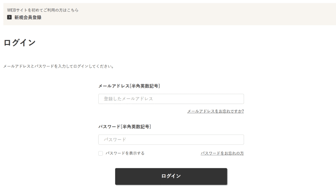Click the パスワード[半角英数記号] field label

tap(125, 126)
